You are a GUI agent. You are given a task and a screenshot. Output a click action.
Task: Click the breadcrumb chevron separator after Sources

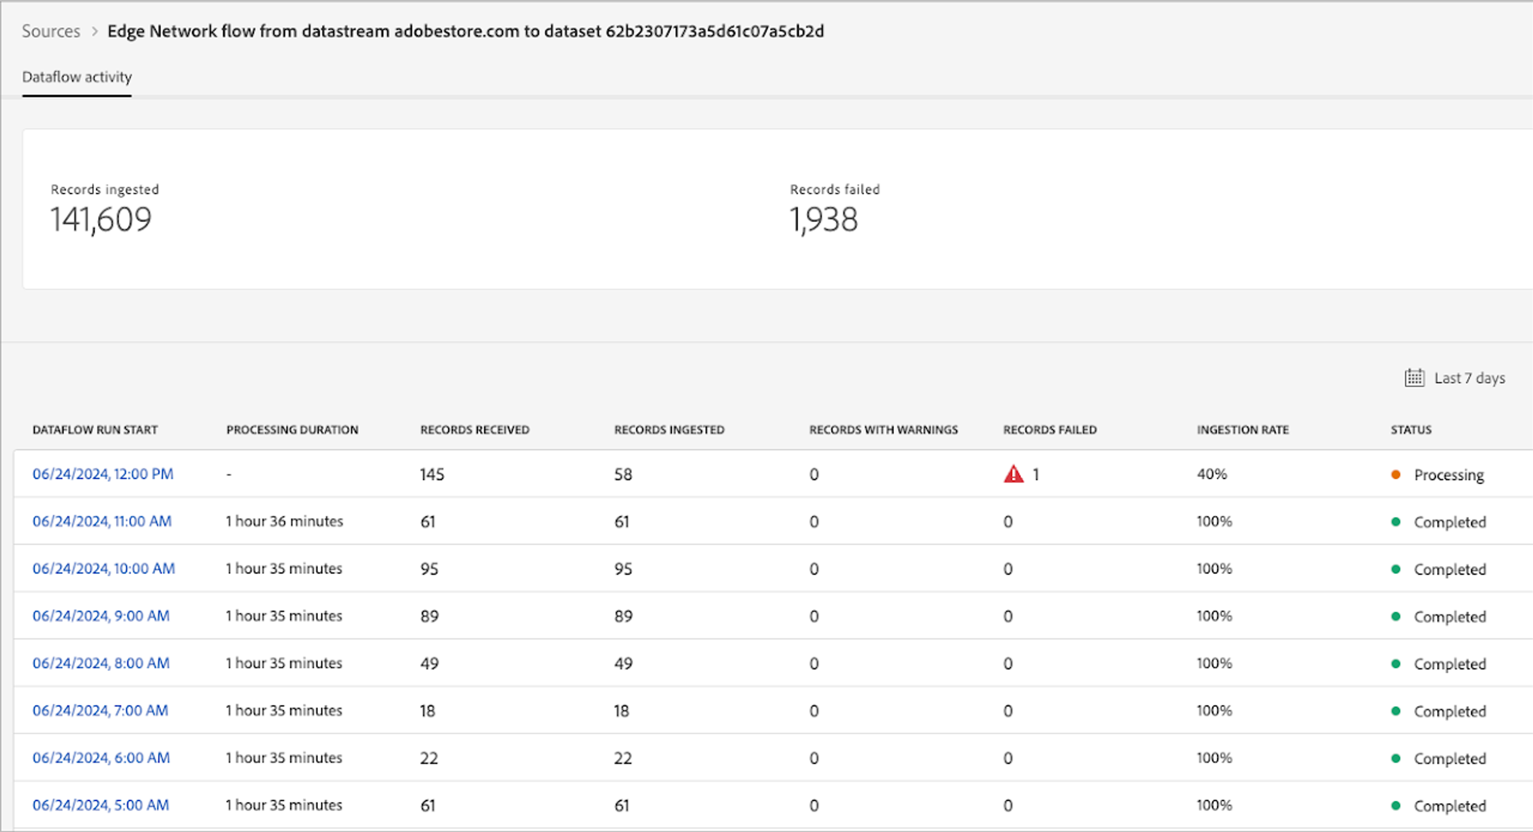94,32
